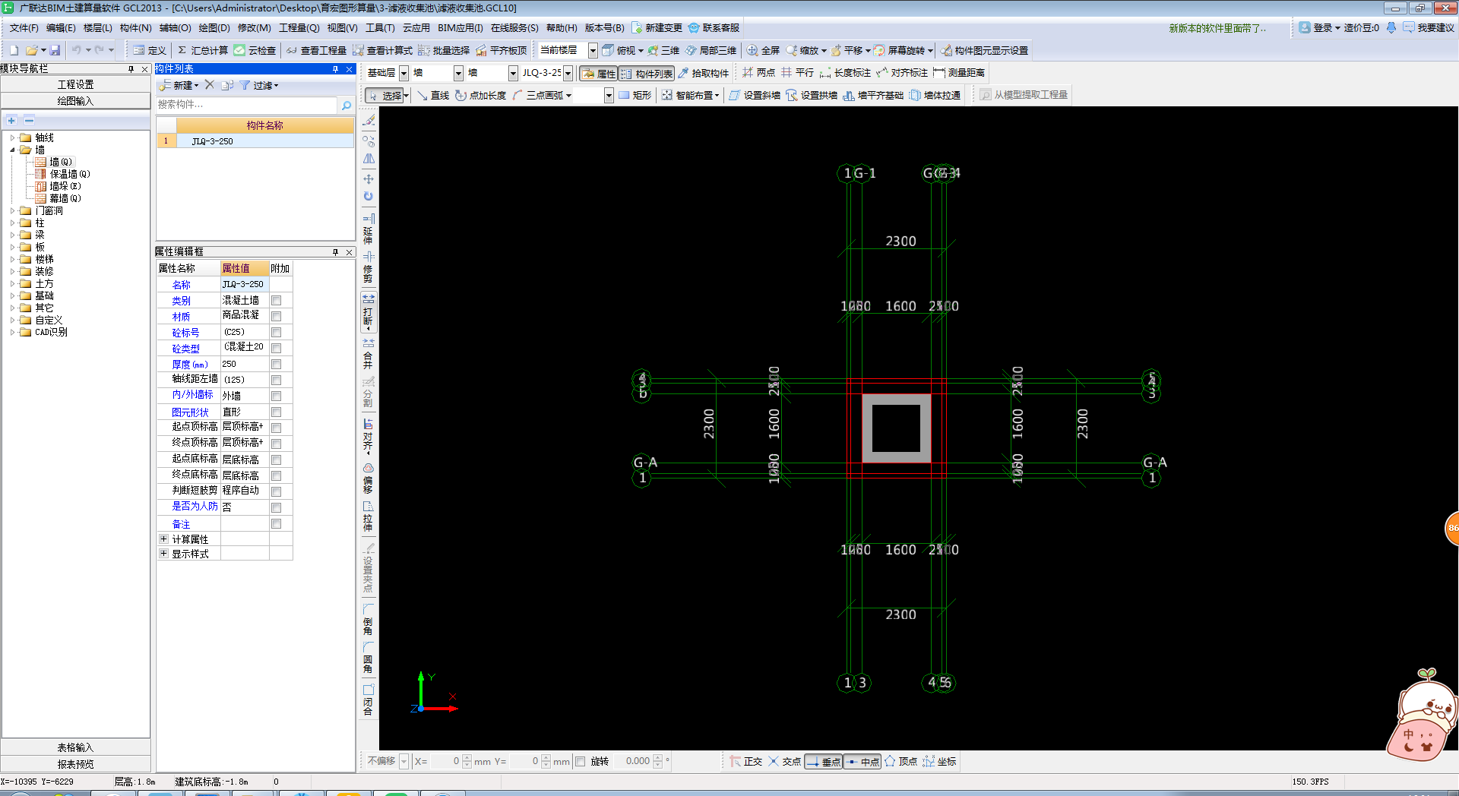Click the Undo arrow icon
1459x796 pixels.
coord(77,50)
